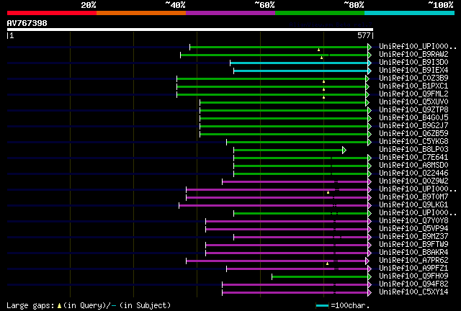Click the yellow gap marker below A7PR62 bar
This screenshot has height=311, width=461.
(x=327, y=263)
